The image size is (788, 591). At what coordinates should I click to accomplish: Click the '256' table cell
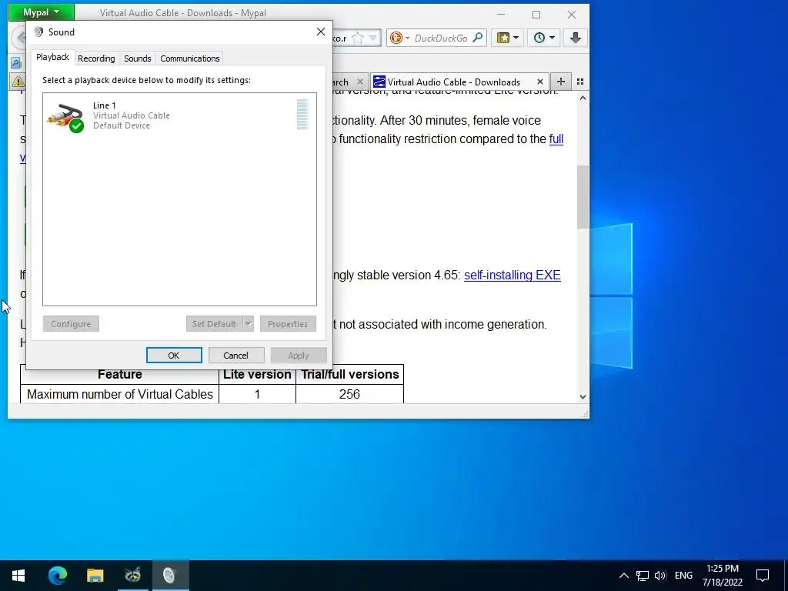(350, 394)
